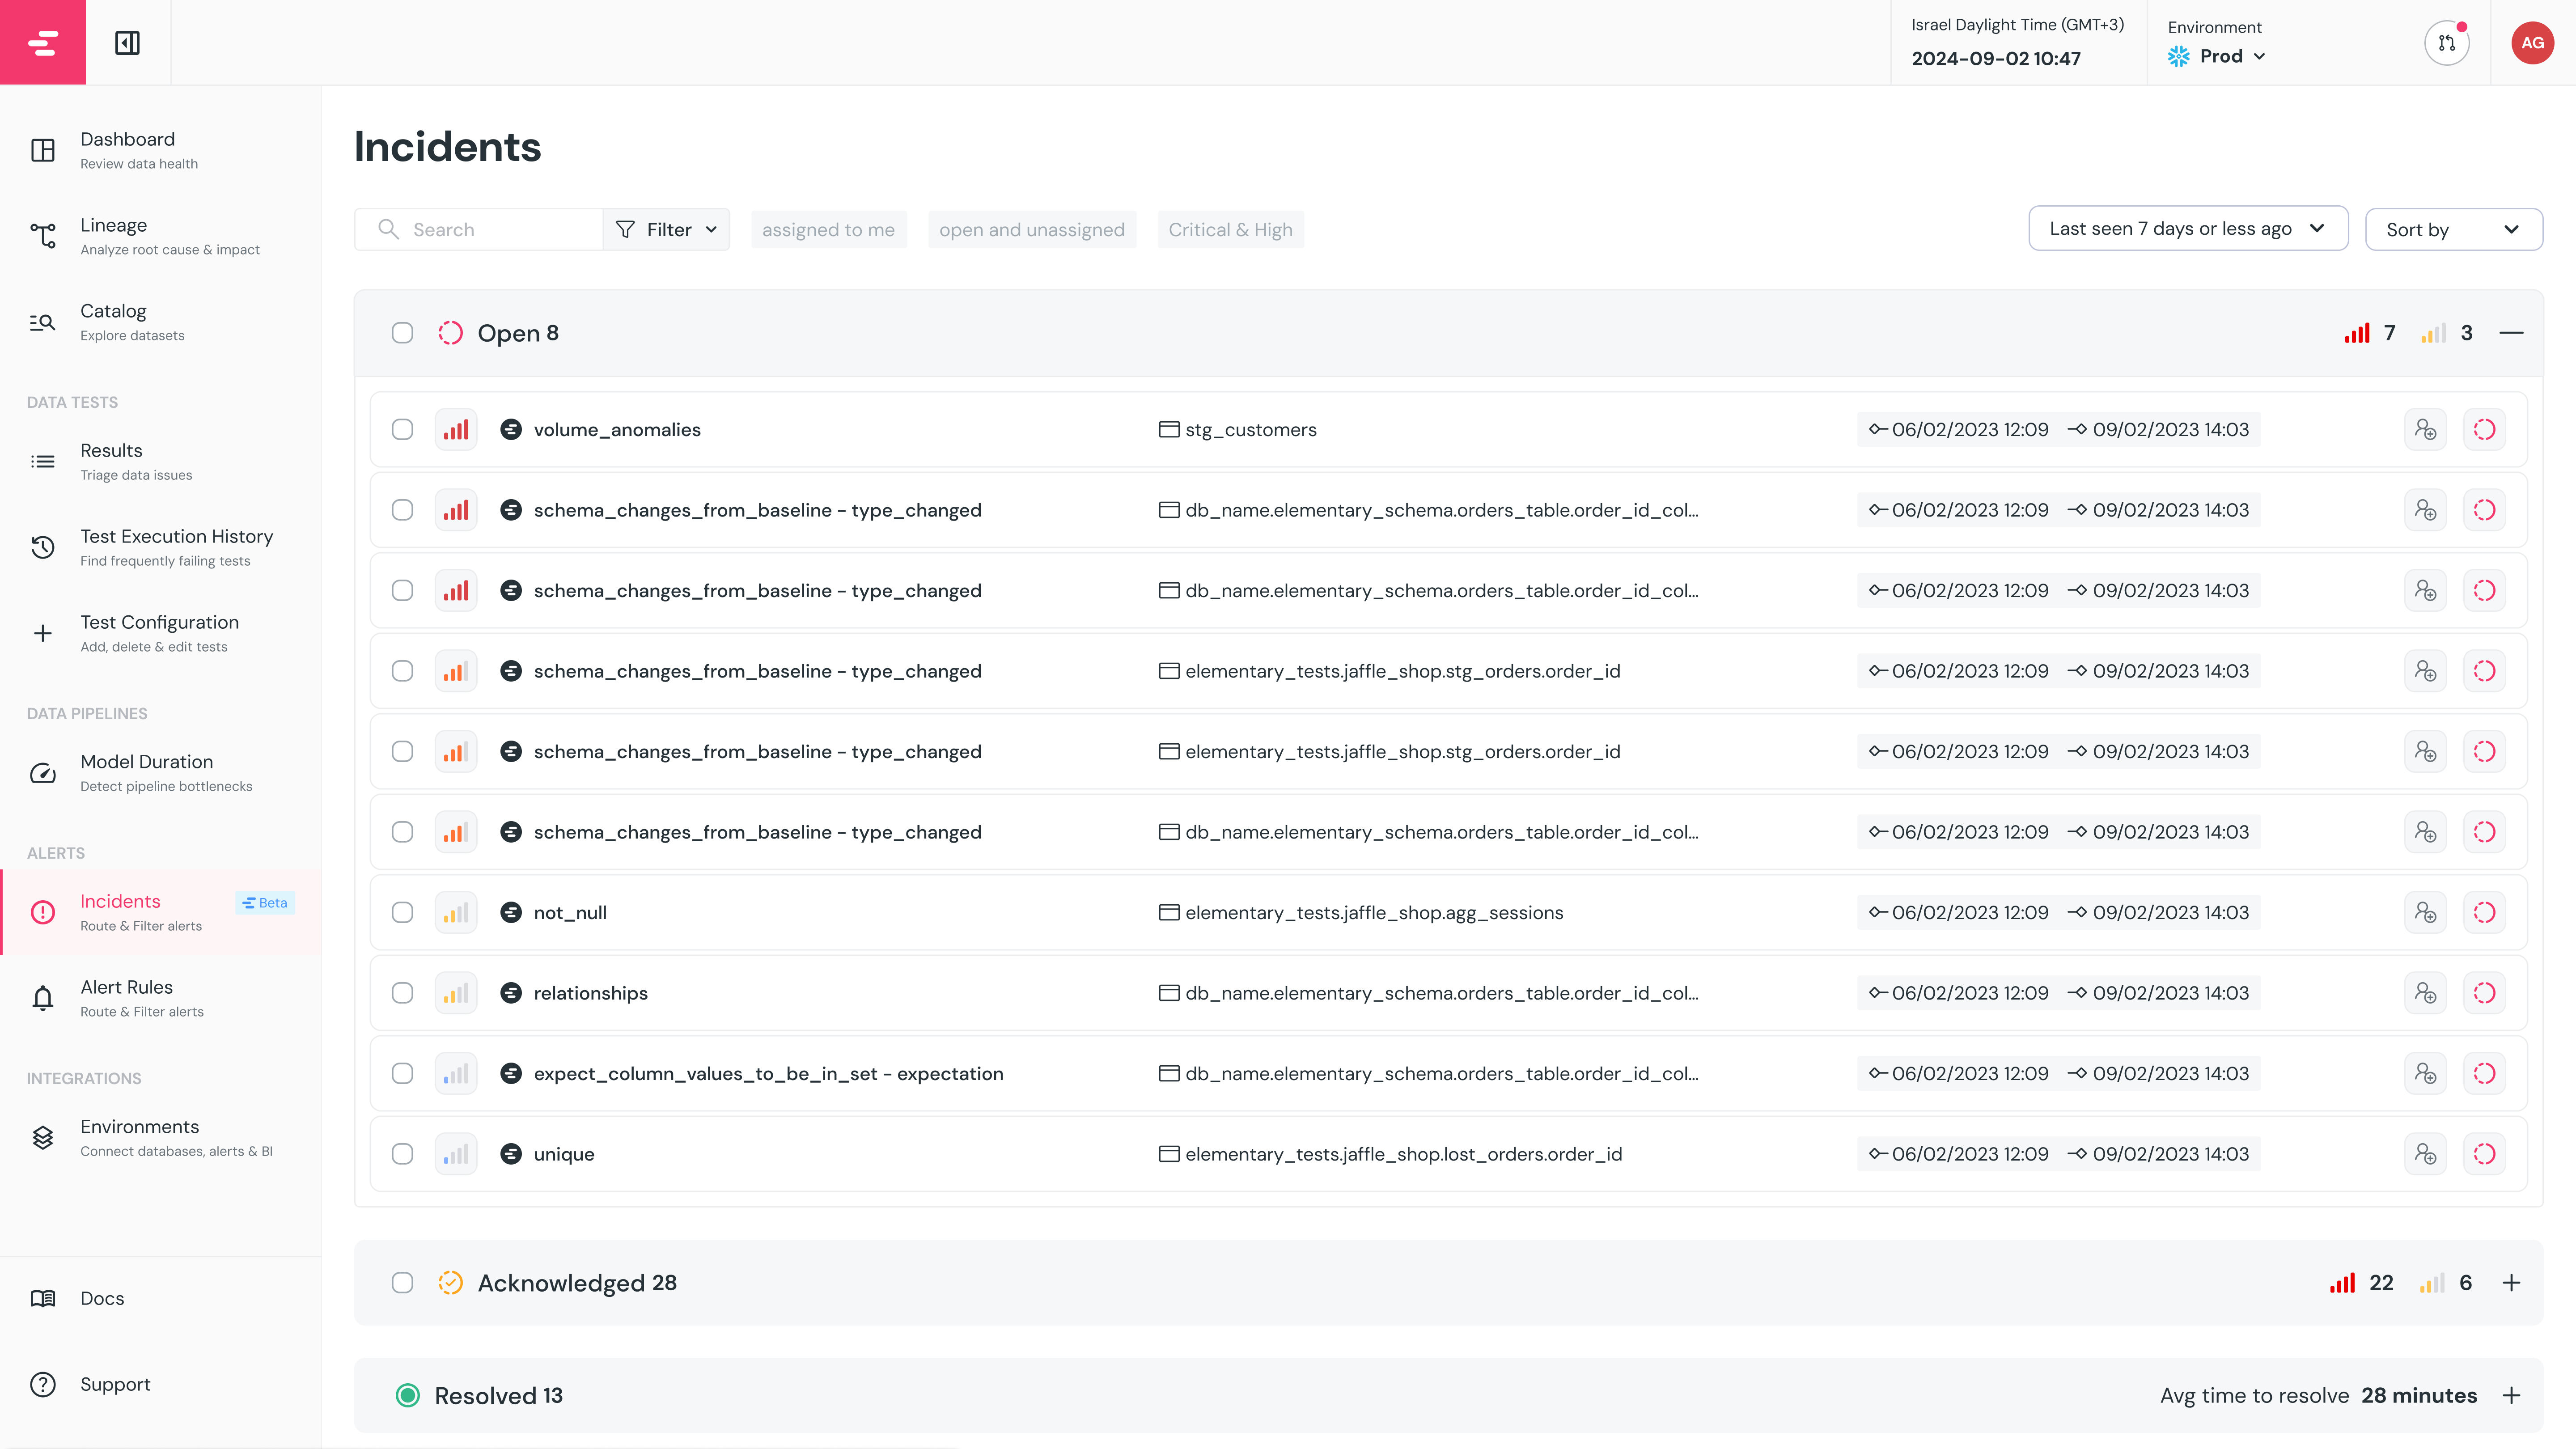2576x1449 pixels.
Task: Click elementary_tests.jaffle_shop.lost_orders.order_id name
Action: [x=1404, y=1154]
